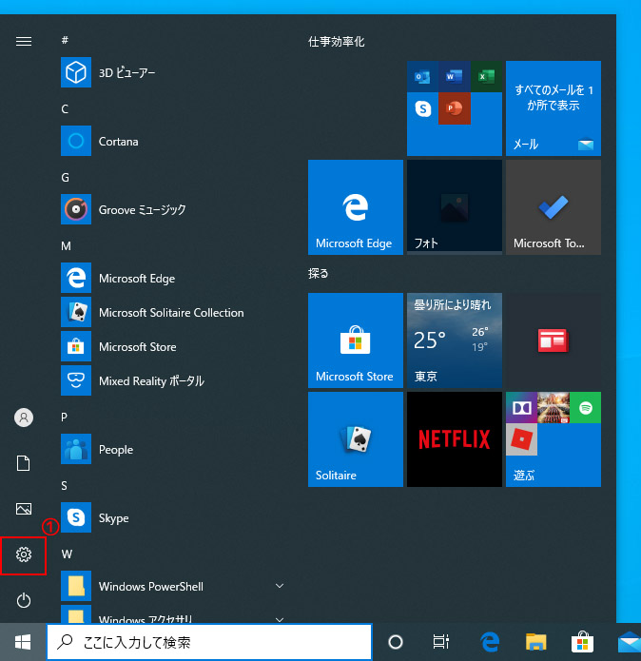Open Microsoft Store in app list
This screenshot has height=661, width=641.
click(173, 346)
